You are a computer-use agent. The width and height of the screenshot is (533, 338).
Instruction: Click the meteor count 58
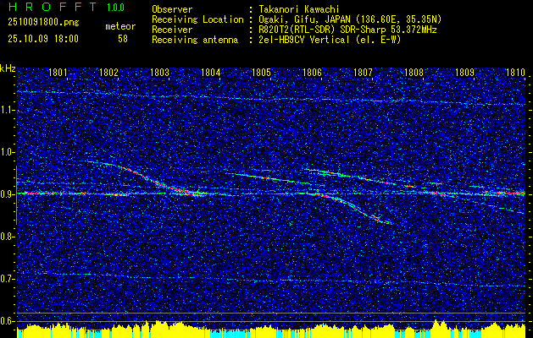click(x=123, y=39)
